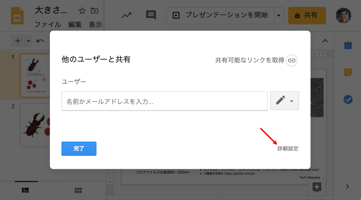Expand the presentation start options arrow
The height and width of the screenshot is (200, 361).
point(279,15)
